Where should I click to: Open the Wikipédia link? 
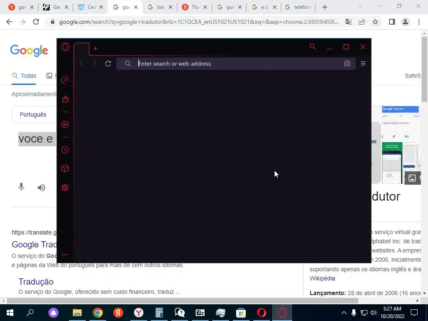click(x=322, y=278)
